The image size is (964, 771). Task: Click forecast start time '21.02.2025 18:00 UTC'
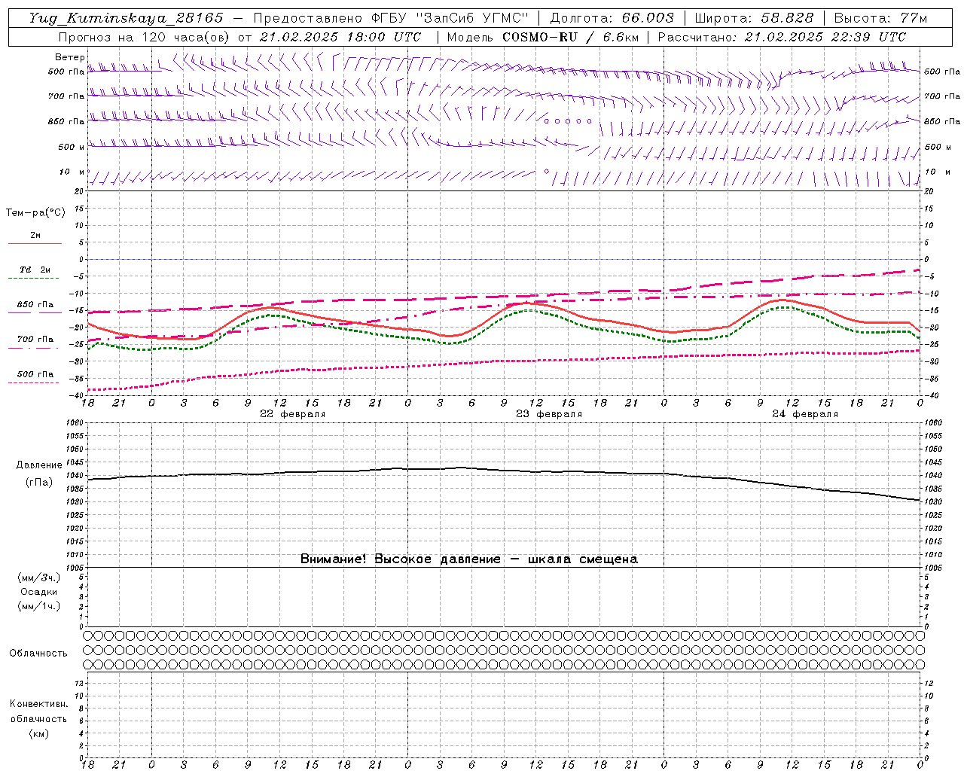click(340, 37)
